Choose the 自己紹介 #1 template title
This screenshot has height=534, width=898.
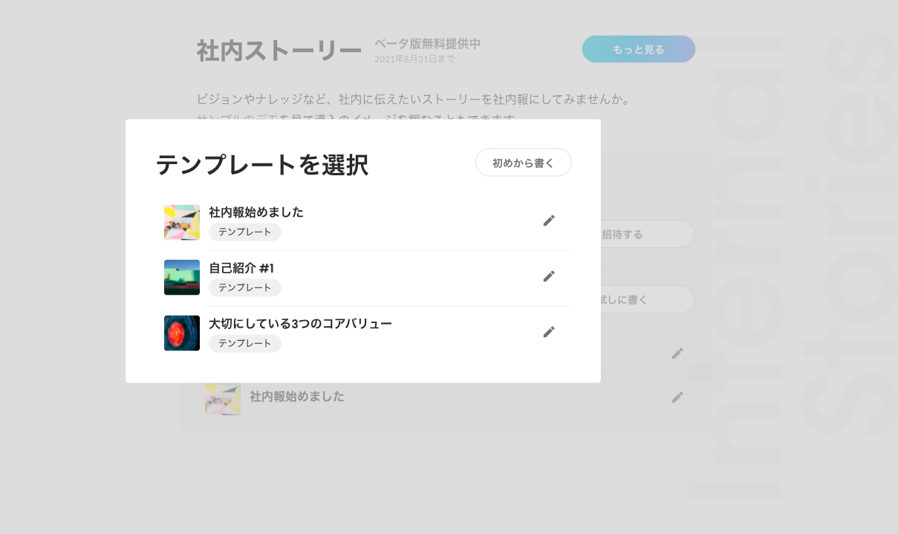241,268
